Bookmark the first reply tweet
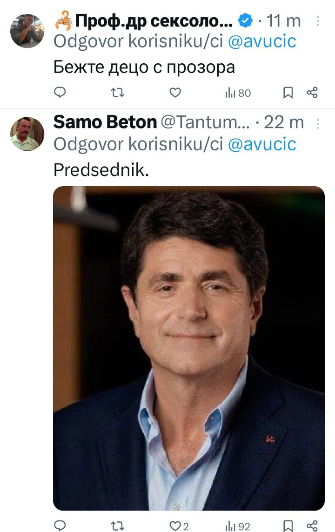Screen dimensions: 335x532 pos(288,93)
